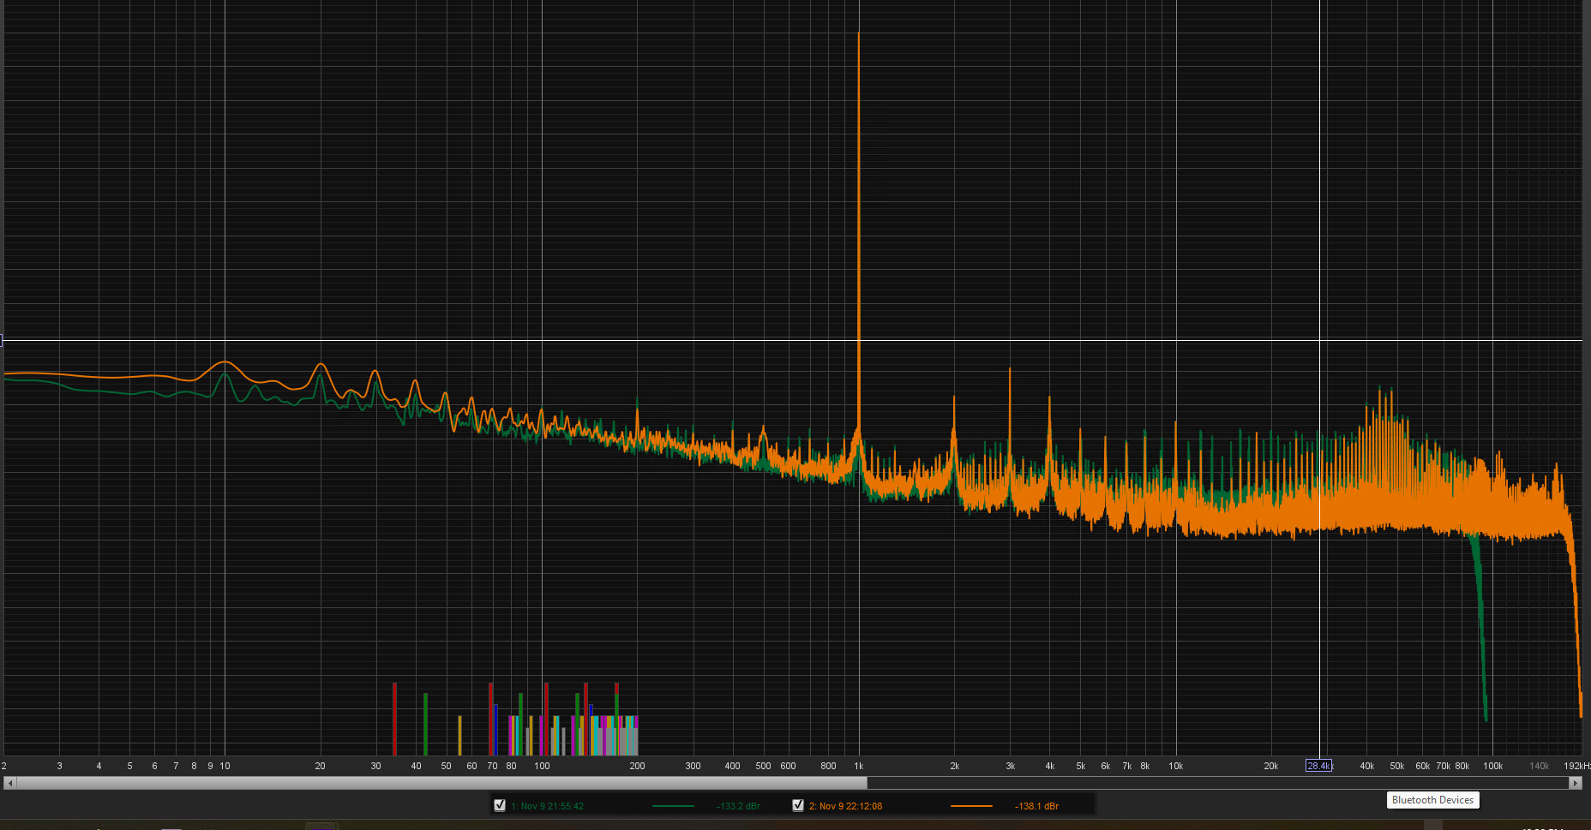Screen dimensions: 1591x830
Task: Click the horizontal scrollbar thumb
Action: (x=441, y=783)
